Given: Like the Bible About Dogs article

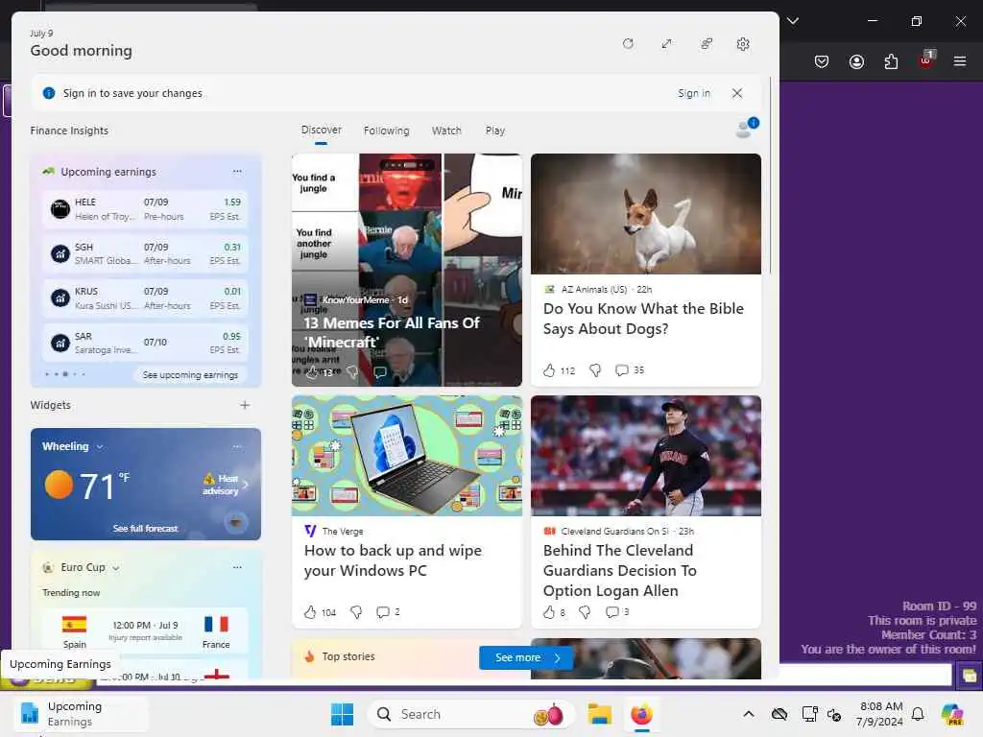Looking at the screenshot, I should pyautogui.click(x=549, y=370).
